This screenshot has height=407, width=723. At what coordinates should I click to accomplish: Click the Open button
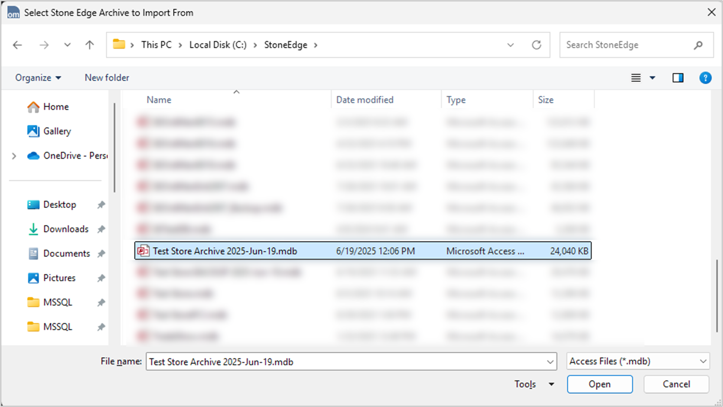coord(600,384)
